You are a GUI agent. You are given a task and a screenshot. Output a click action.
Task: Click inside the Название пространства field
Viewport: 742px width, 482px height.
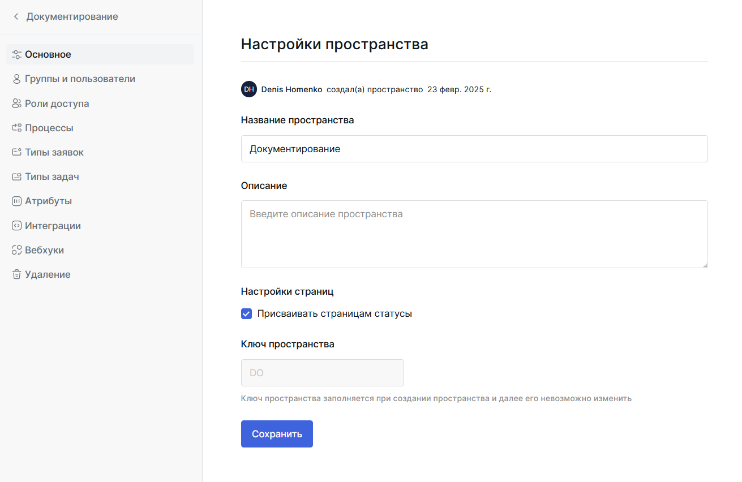(x=474, y=149)
